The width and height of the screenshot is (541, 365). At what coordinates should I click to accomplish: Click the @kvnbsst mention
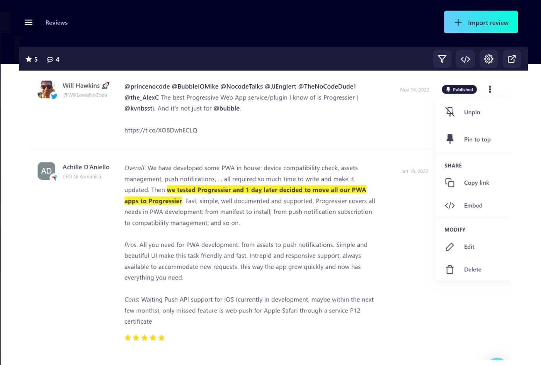[x=138, y=108]
